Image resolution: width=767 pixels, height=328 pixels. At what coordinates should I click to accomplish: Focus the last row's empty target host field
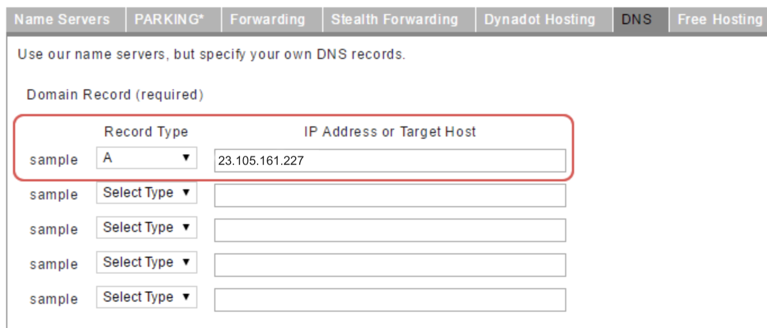tap(390, 300)
